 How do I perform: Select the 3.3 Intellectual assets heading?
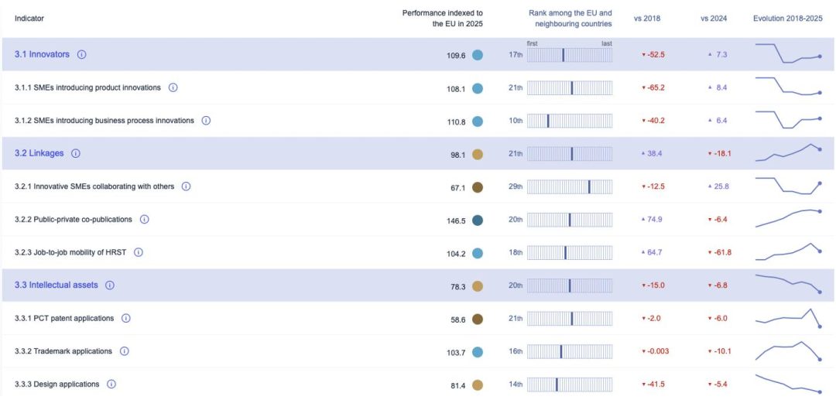tap(56, 285)
